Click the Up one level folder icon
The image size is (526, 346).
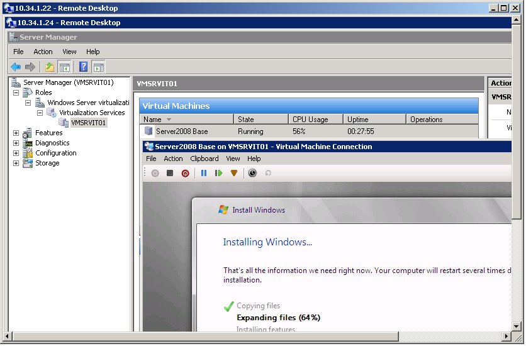click(50, 67)
